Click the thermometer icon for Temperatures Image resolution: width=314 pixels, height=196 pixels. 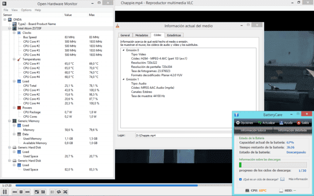19,59
